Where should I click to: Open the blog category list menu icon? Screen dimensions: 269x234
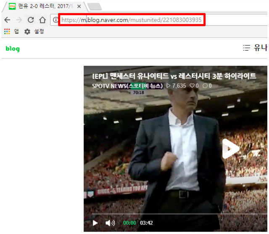point(247,48)
